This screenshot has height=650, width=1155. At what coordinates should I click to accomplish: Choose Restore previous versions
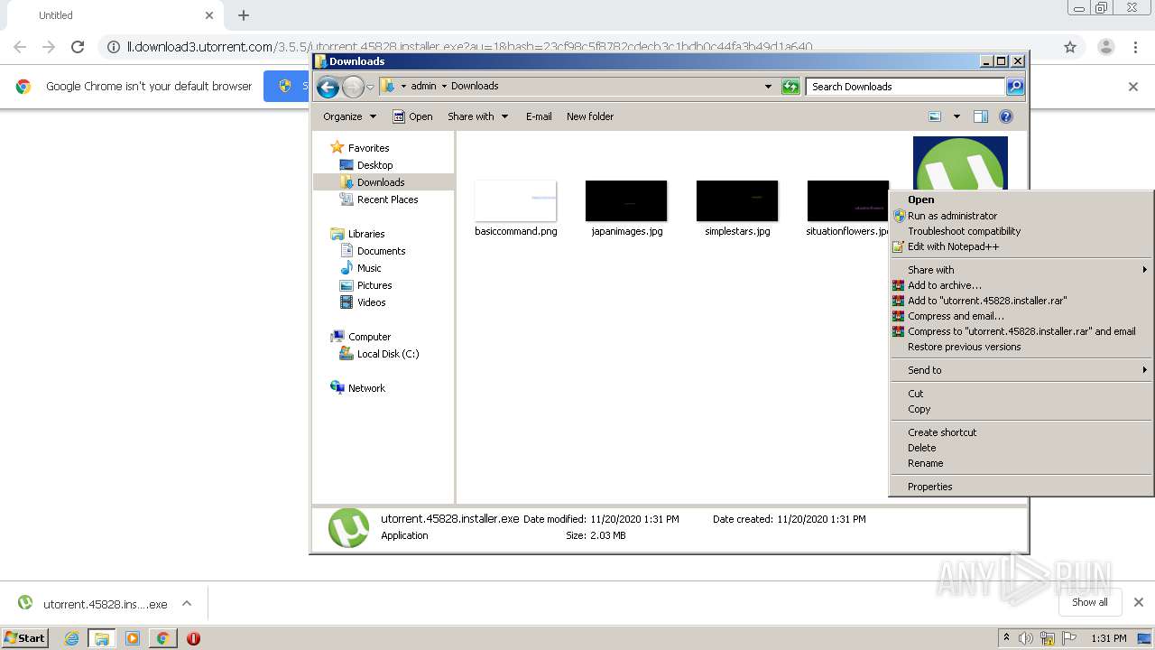1021,347
